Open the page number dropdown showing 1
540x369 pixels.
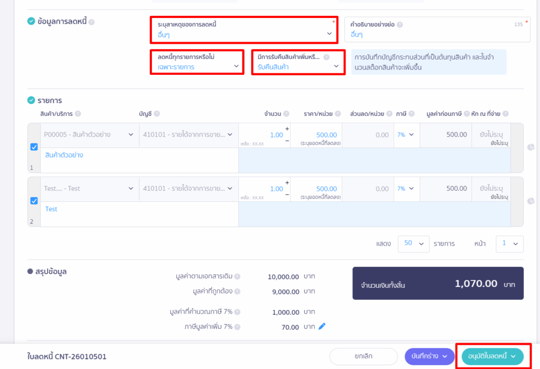tap(509, 244)
